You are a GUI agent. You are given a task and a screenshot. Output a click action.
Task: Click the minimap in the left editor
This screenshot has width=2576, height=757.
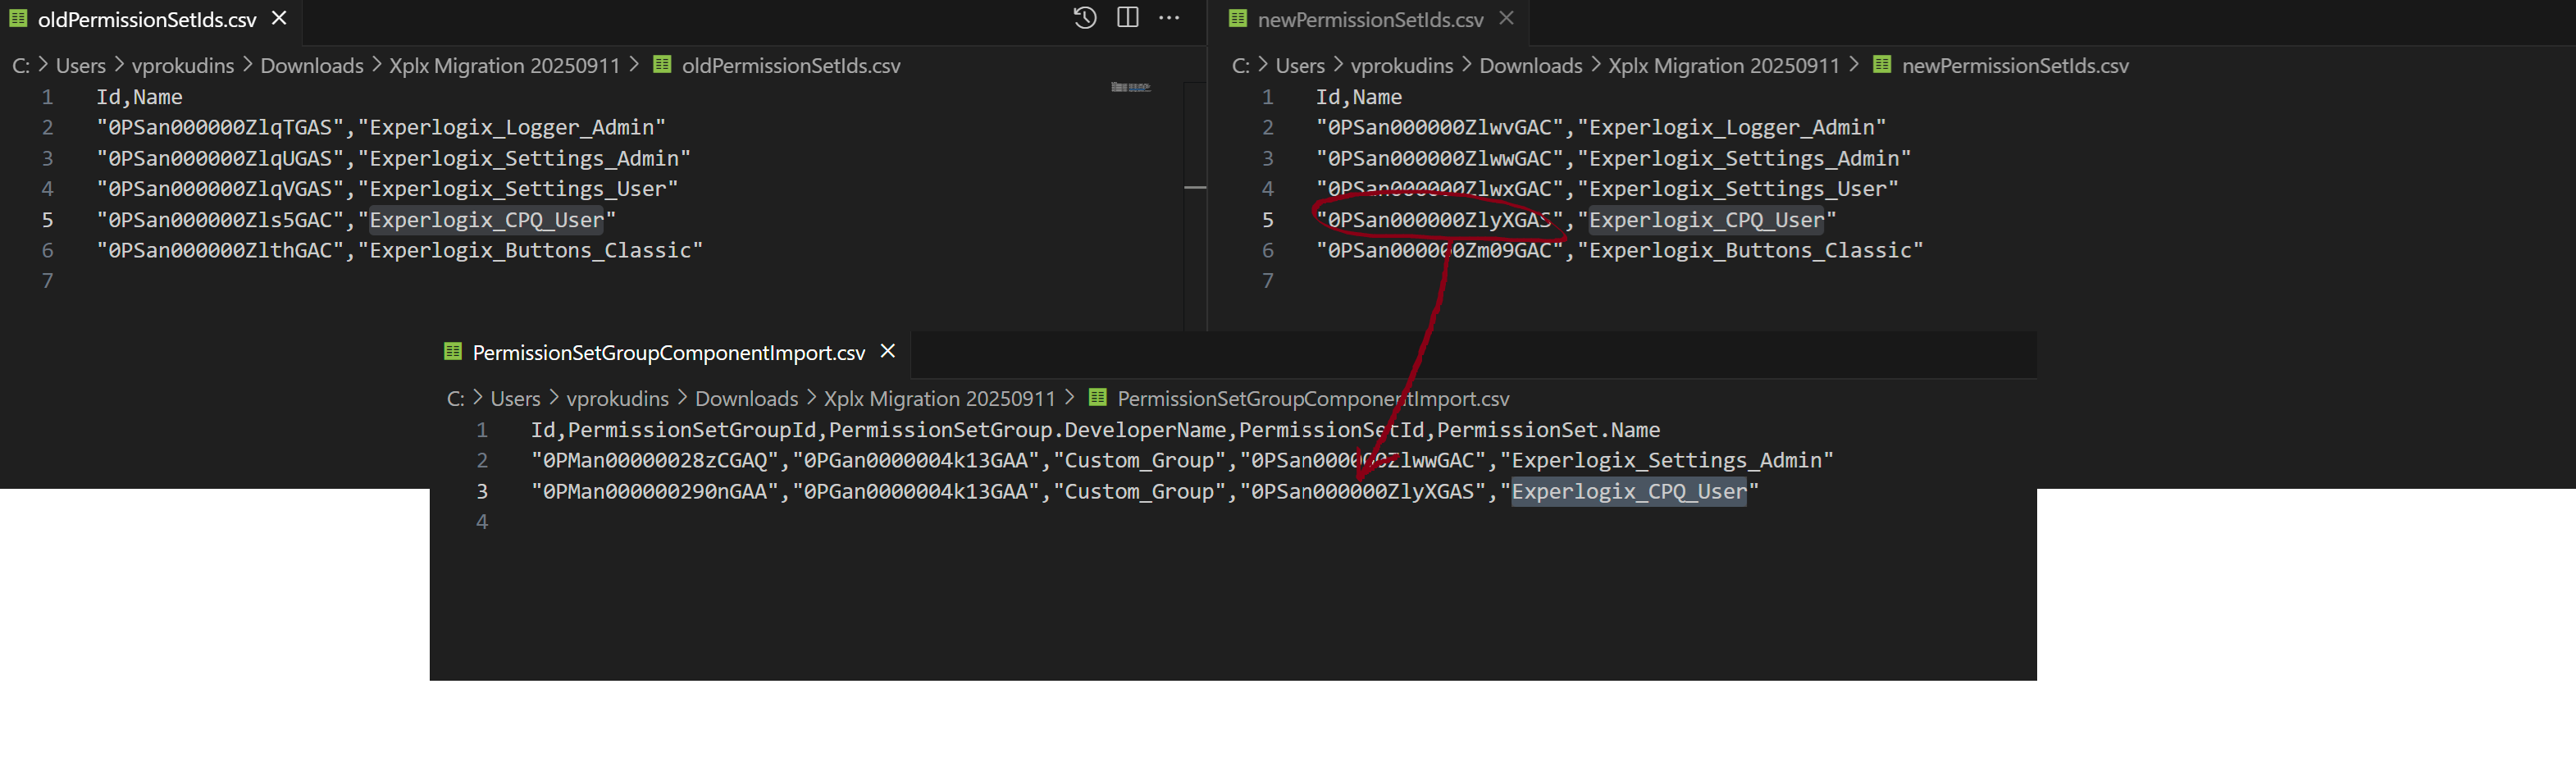pyautogui.click(x=1131, y=87)
